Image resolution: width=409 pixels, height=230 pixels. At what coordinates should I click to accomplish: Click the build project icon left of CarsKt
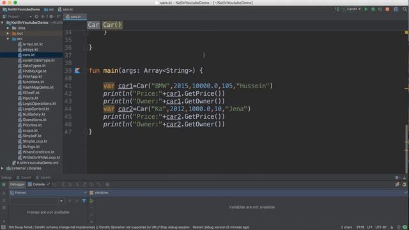pyautogui.click(x=337, y=9)
